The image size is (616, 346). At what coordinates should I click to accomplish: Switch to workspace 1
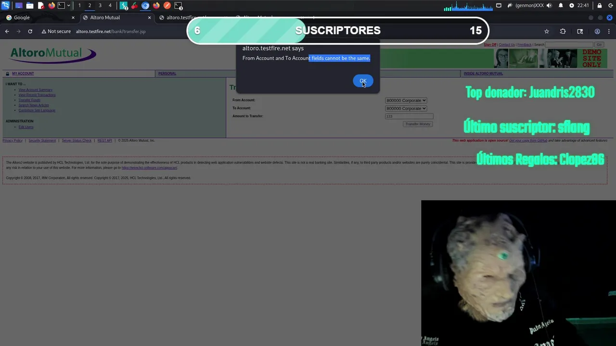(79, 6)
